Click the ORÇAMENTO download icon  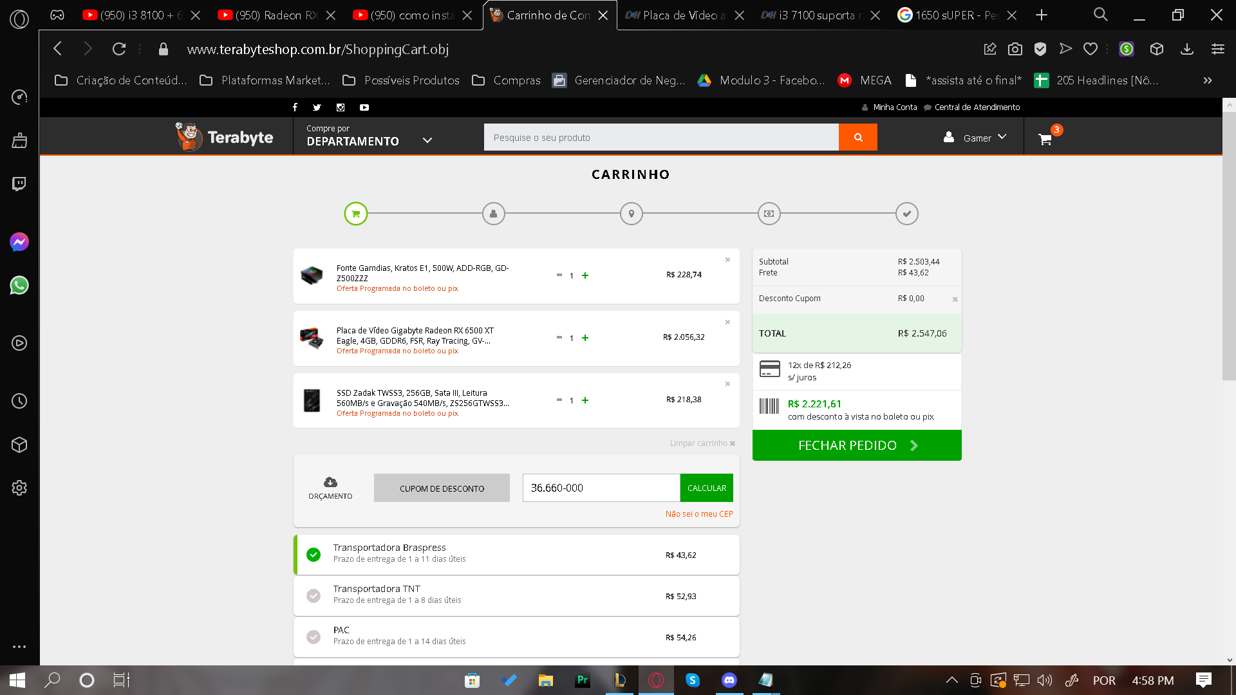(x=330, y=482)
